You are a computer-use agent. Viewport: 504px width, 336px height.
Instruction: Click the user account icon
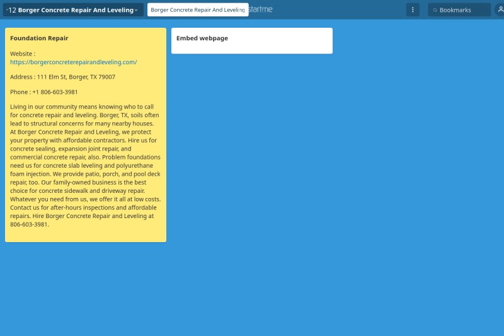coord(500,9)
